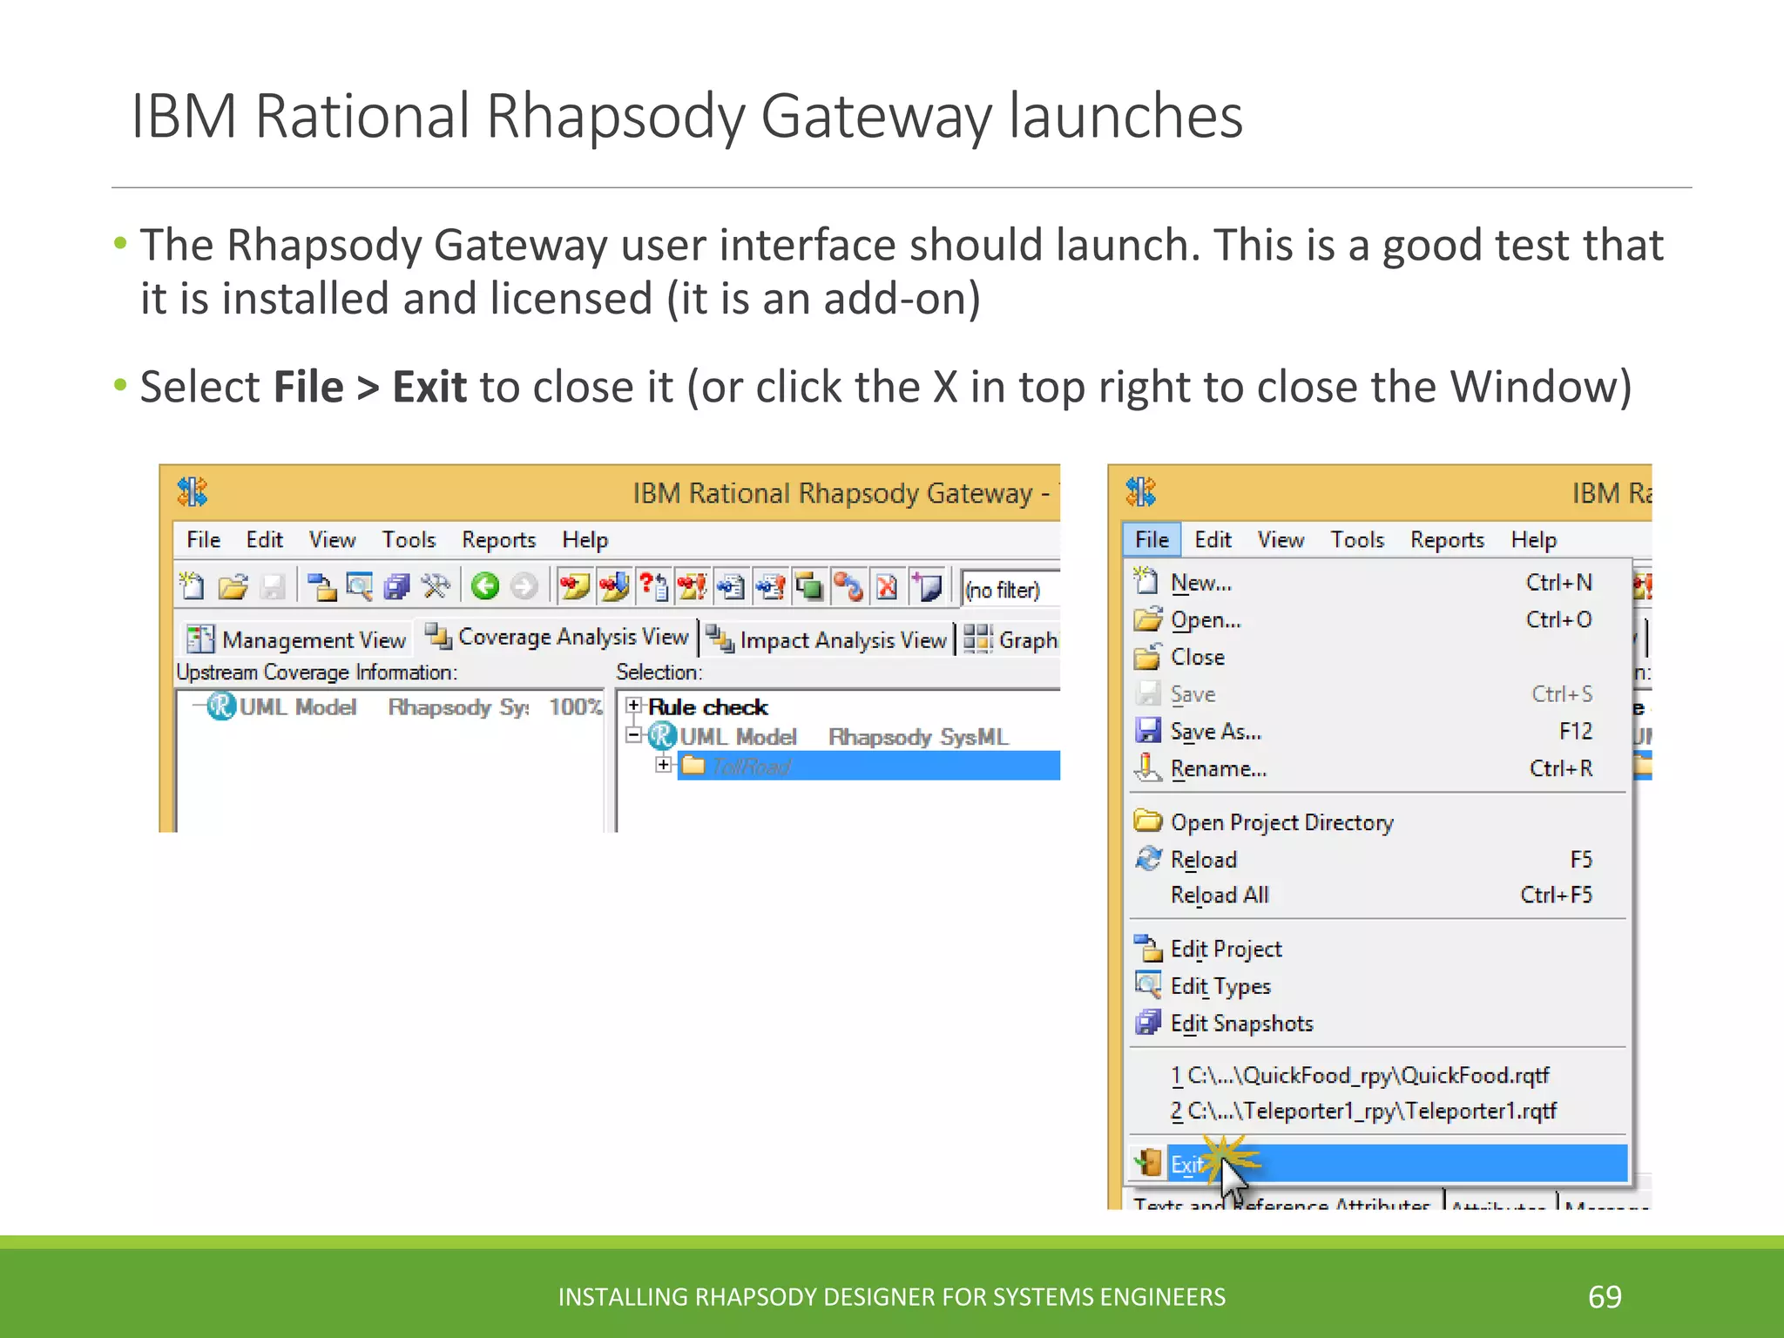Choose Reload F5 from the File menu
The image size is (1784, 1338).
(x=1378, y=860)
